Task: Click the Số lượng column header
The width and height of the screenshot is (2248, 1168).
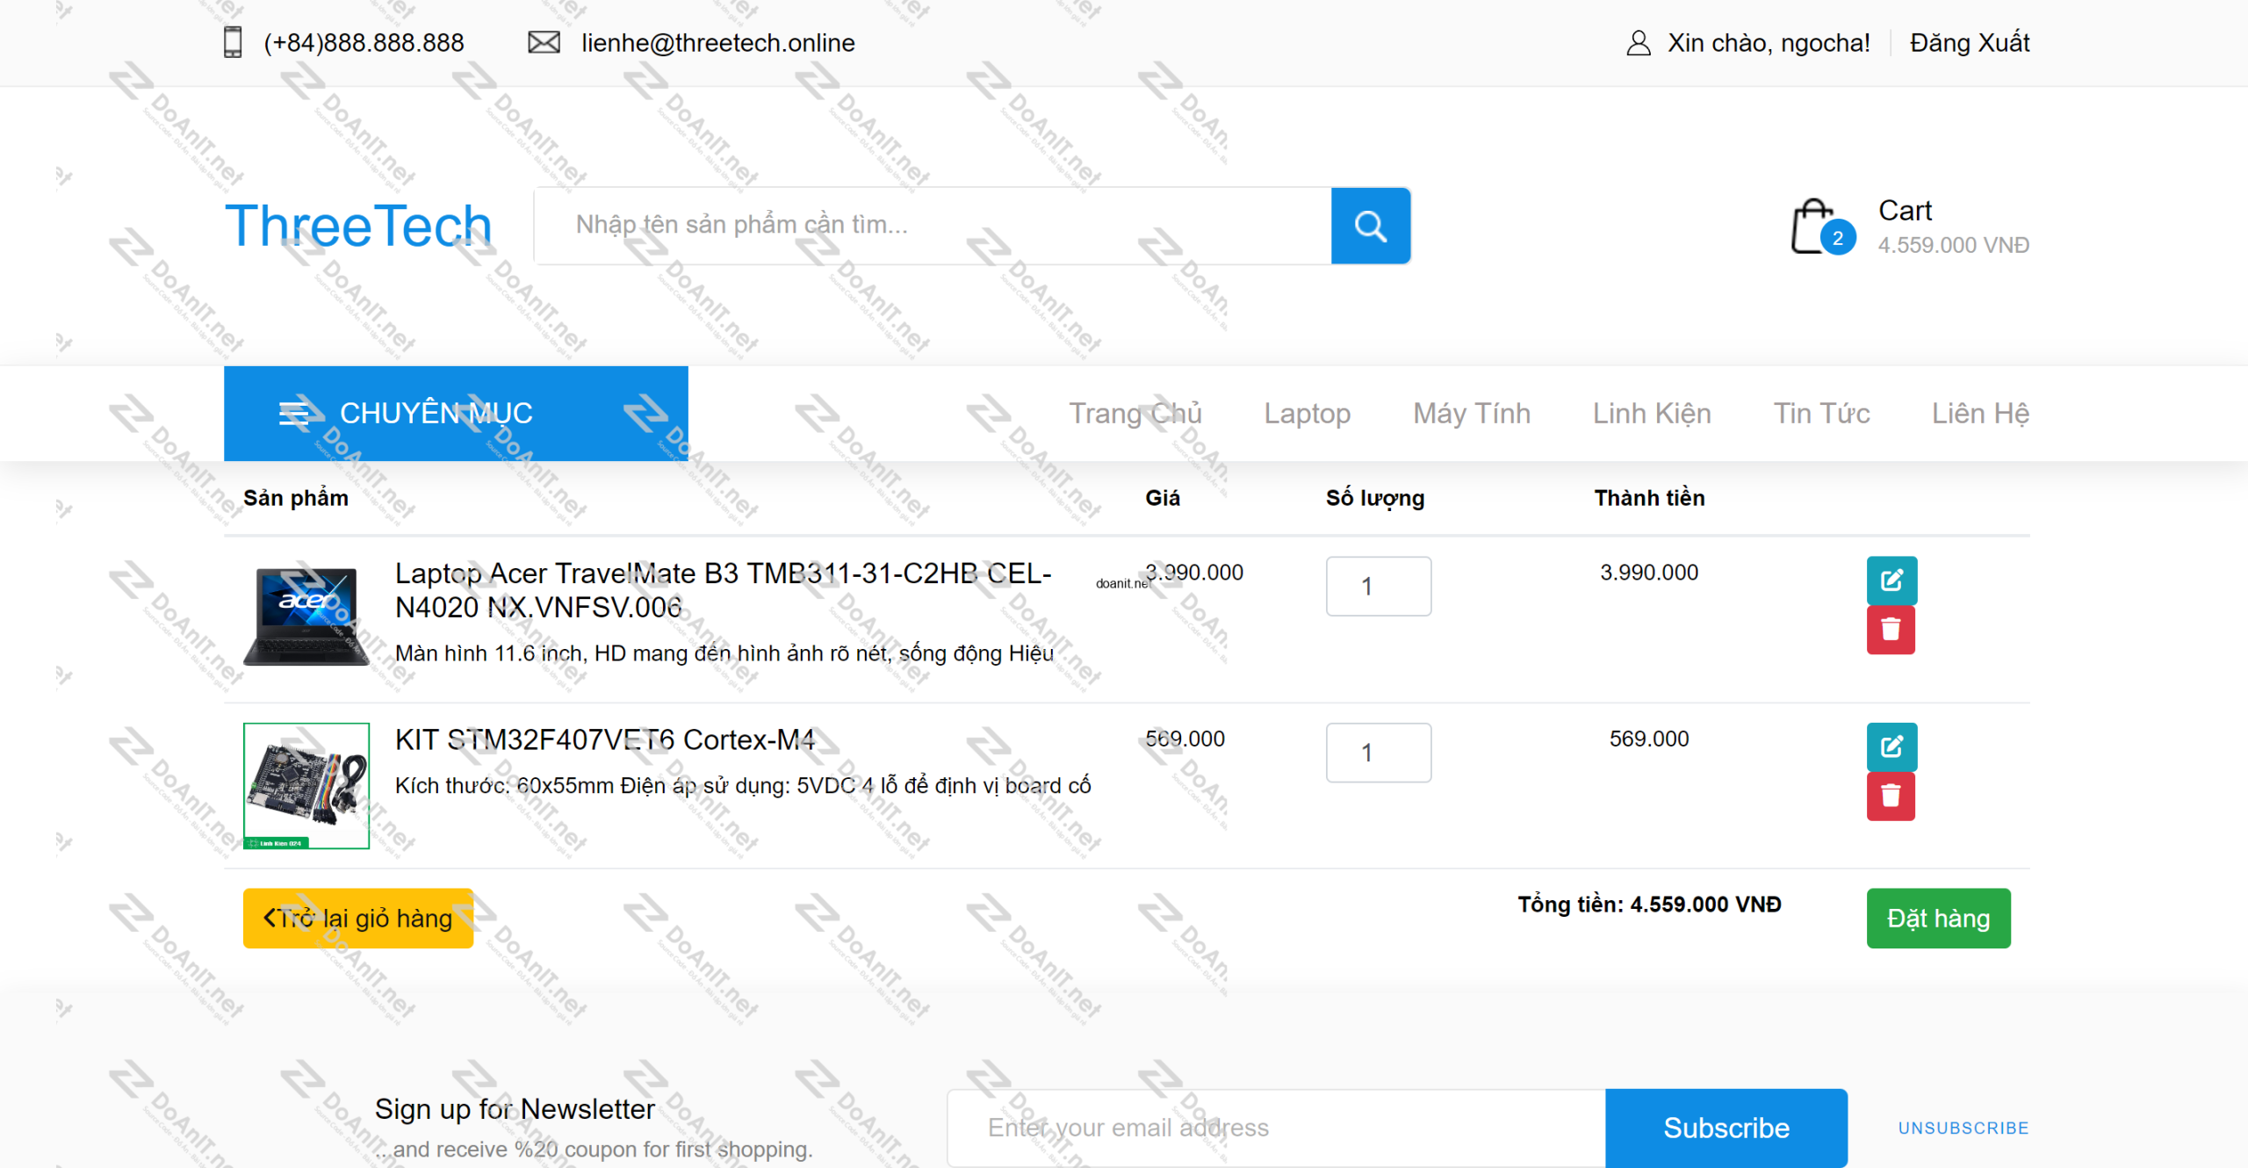Action: [x=1375, y=498]
